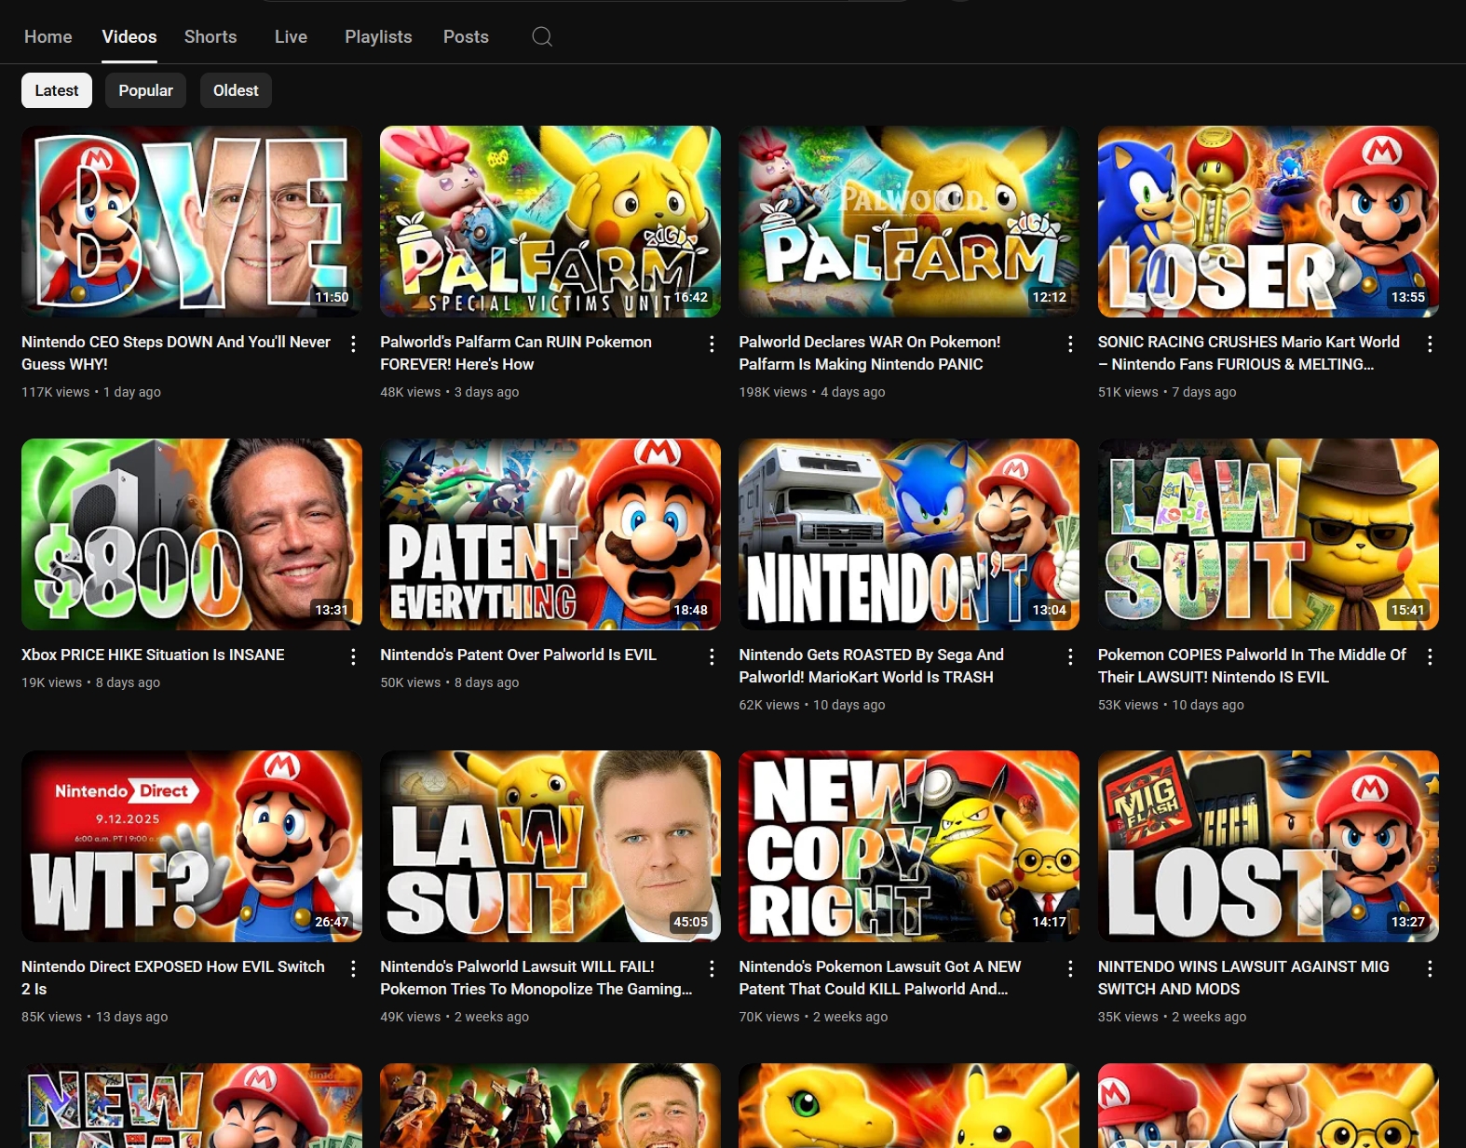
Task: Play the 15:41 LAW SUIT detective Pikachu thumbnail
Action: pyautogui.click(x=1269, y=534)
